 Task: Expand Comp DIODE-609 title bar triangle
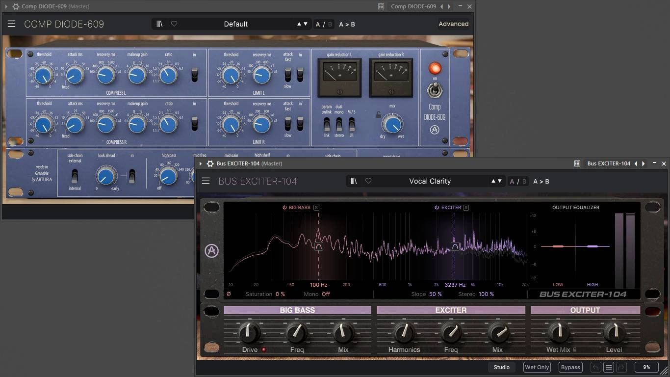pos(6,6)
